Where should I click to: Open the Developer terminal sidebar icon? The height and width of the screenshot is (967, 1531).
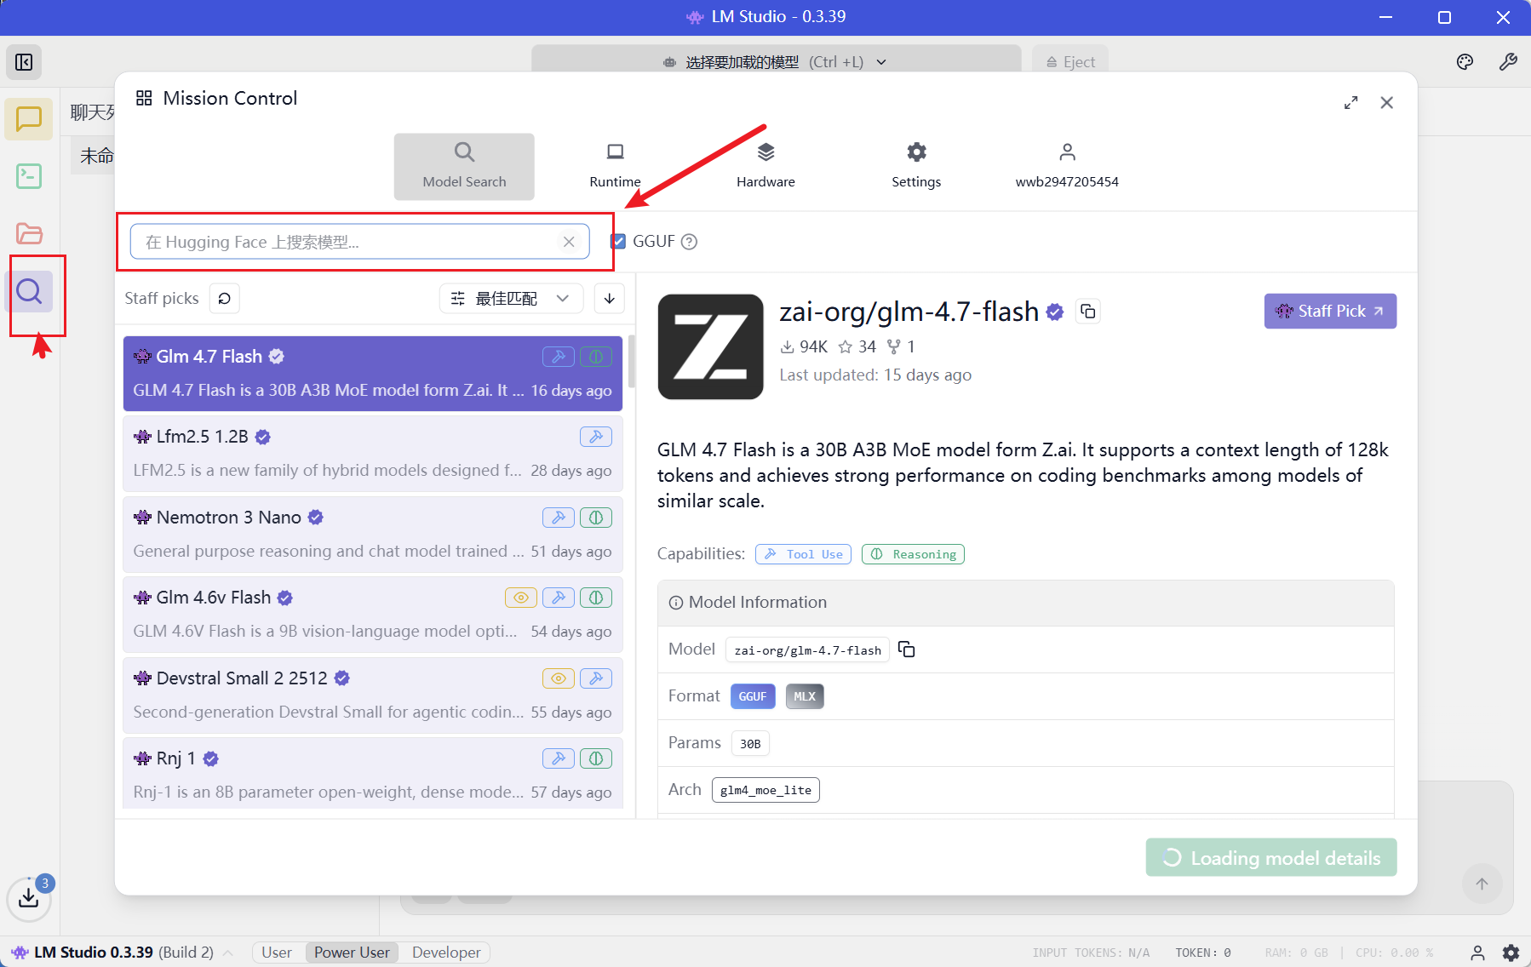tap(29, 176)
